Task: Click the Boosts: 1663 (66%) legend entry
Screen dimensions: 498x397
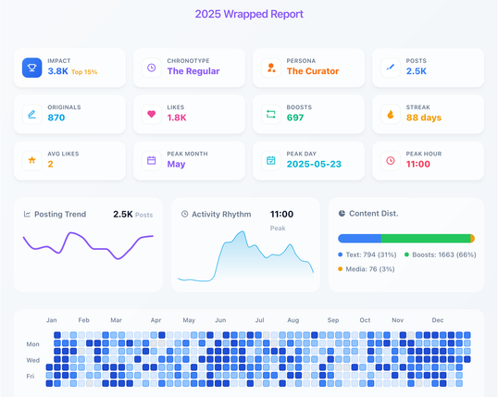Action: [x=441, y=254]
